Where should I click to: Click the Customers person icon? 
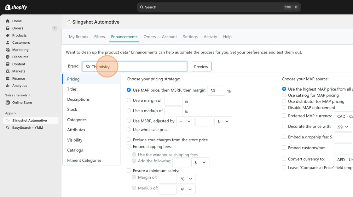pyautogui.click(x=8, y=42)
